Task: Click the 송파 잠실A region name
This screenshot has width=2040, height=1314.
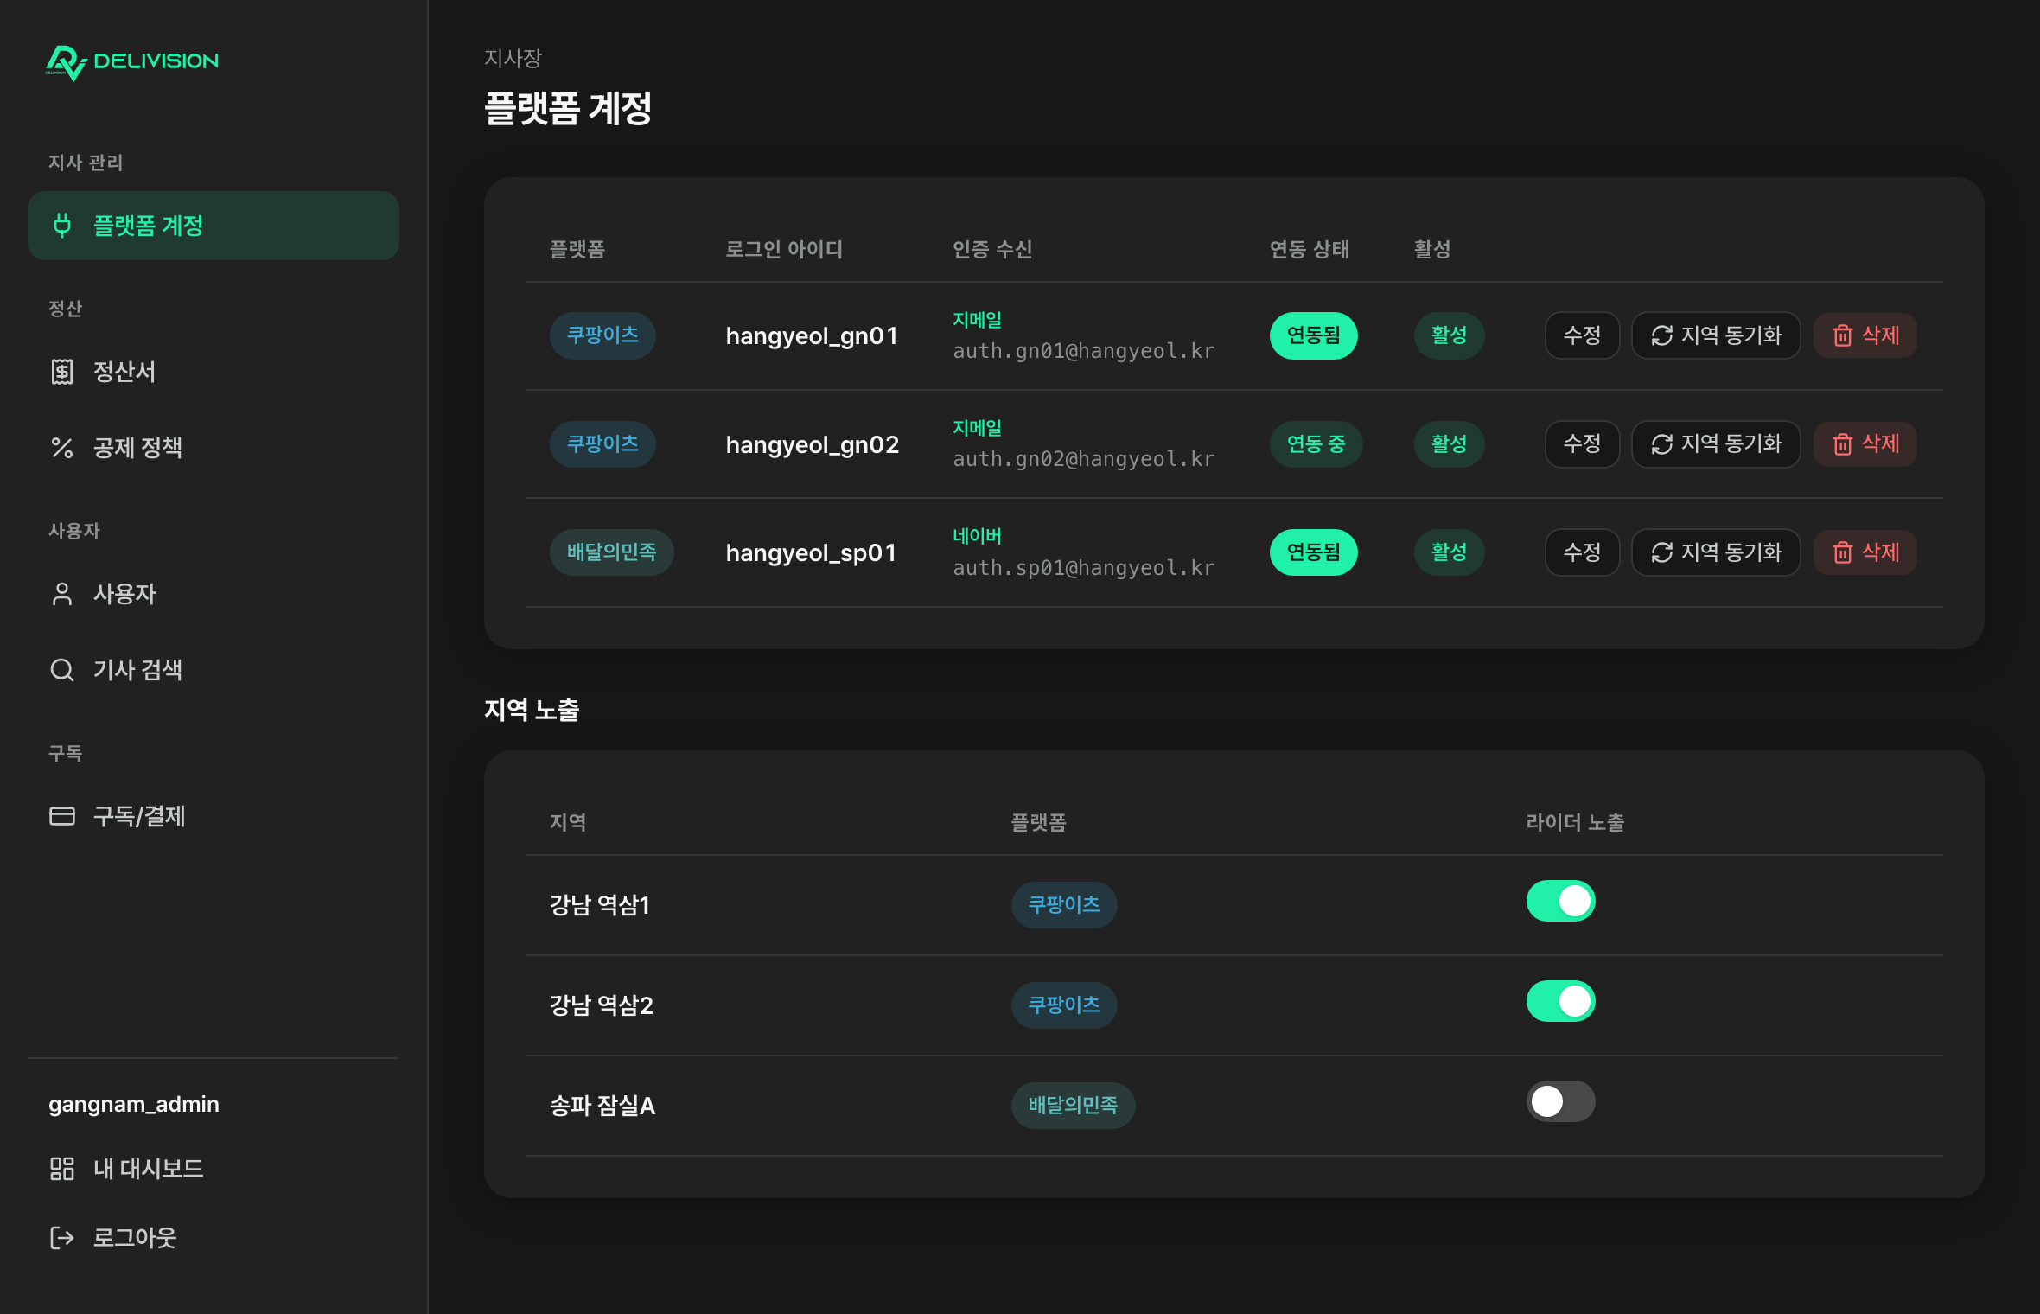Action: [602, 1106]
